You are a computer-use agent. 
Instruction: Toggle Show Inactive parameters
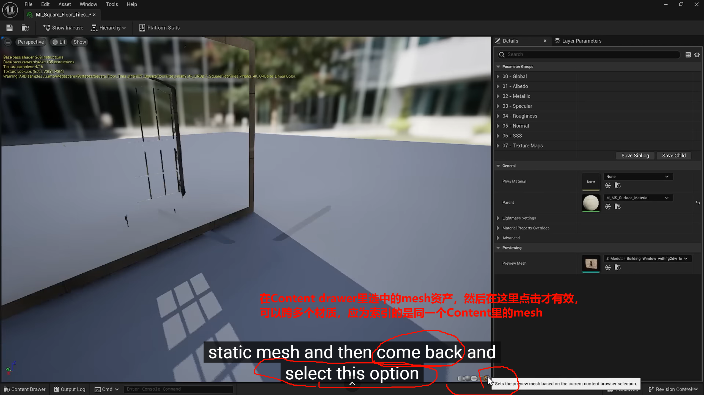point(63,28)
